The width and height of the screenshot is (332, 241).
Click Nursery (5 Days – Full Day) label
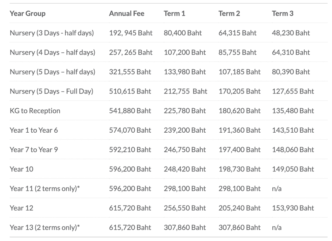point(51,91)
